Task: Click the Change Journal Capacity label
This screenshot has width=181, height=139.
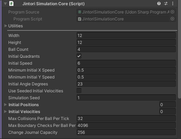Action: point(33,132)
